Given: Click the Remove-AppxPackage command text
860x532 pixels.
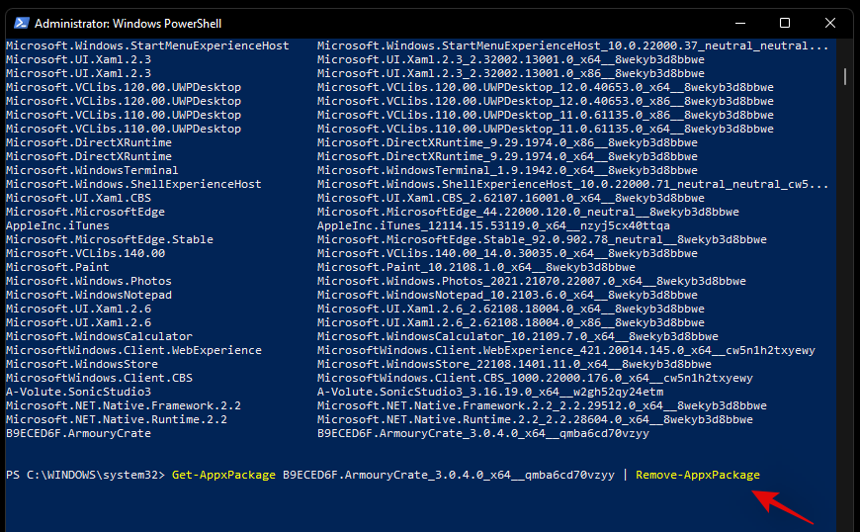Looking at the screenshot, I should 697,475.
